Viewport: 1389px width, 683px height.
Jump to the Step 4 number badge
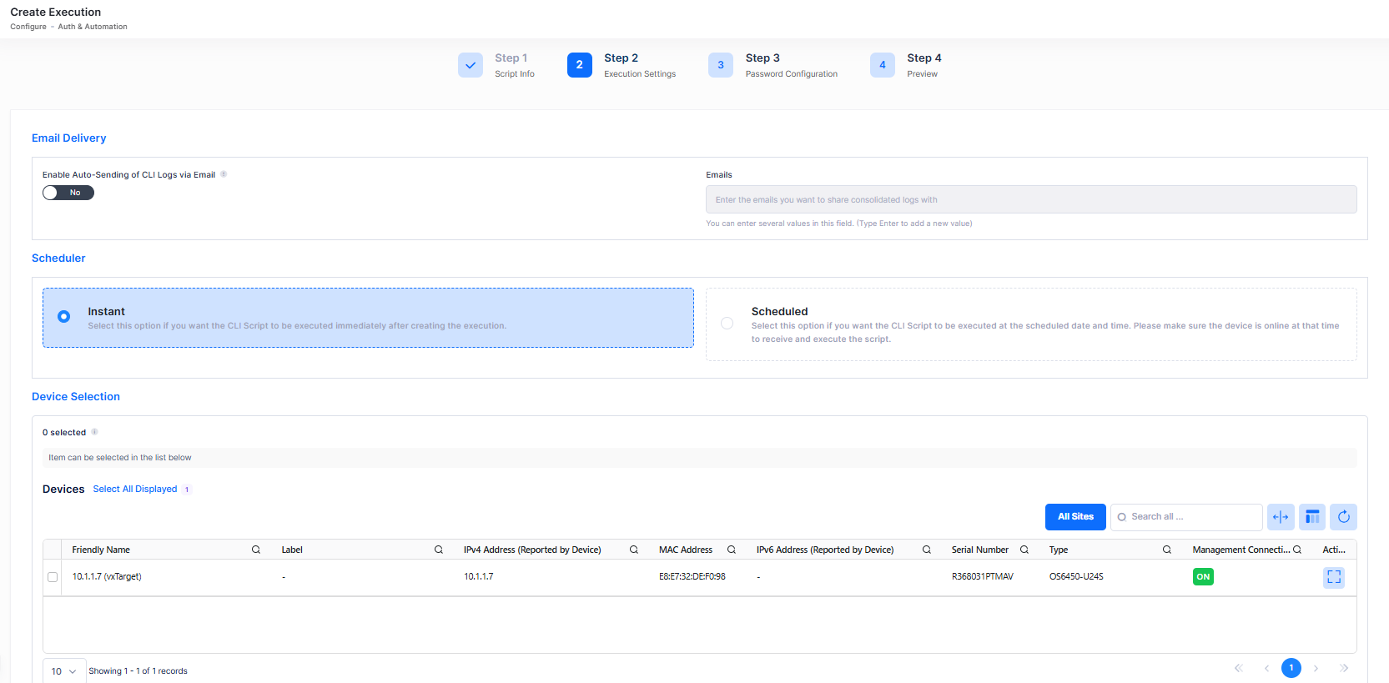click(883, 65)
